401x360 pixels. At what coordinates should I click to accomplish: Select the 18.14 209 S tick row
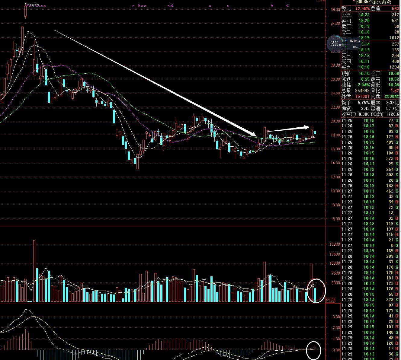[370, 256]
